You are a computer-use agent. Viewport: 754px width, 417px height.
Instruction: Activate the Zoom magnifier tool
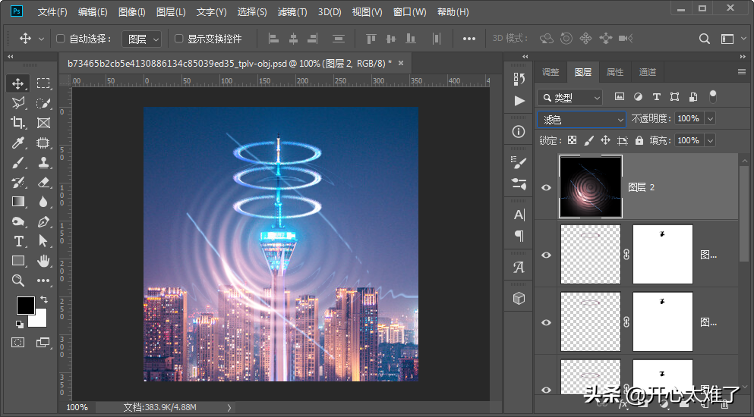point(17,281)
